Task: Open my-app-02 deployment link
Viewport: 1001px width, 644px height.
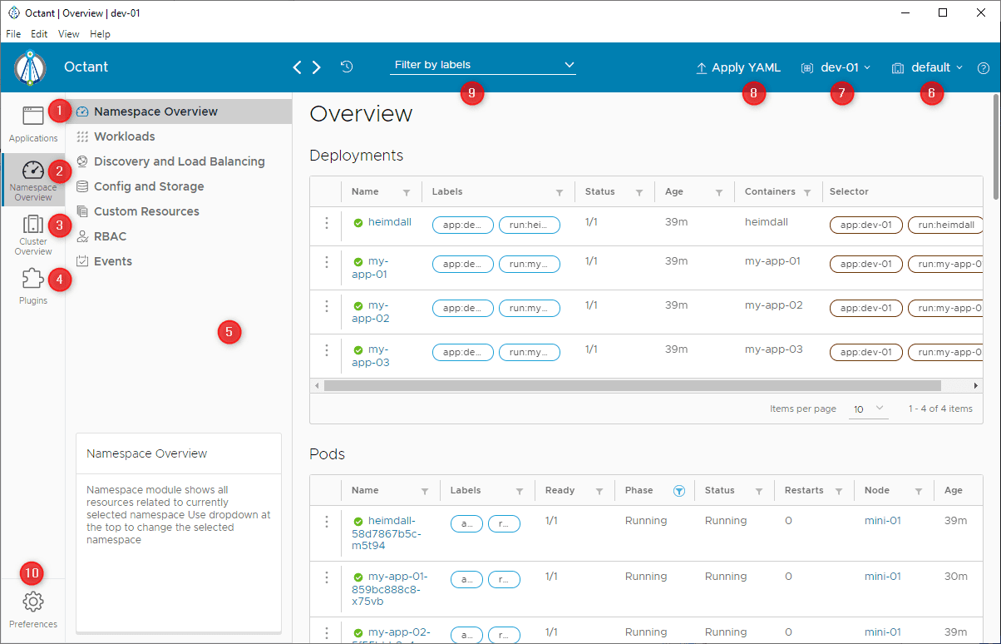Action: point(370,311)
